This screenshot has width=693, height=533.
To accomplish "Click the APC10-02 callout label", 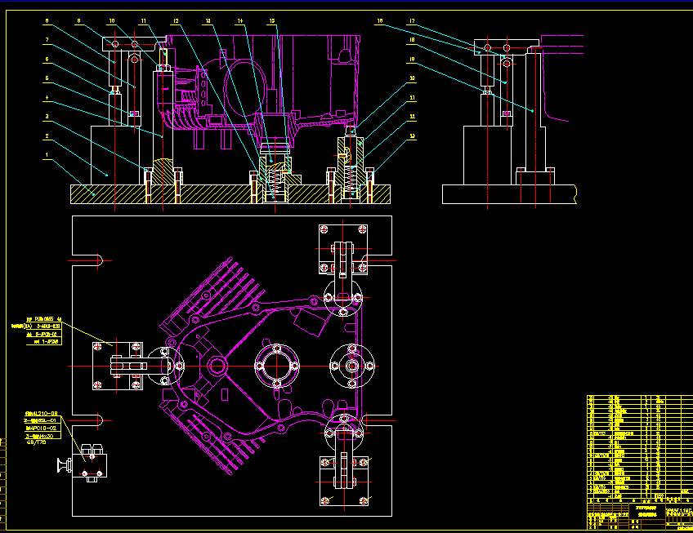I will (x=41, y=429).
